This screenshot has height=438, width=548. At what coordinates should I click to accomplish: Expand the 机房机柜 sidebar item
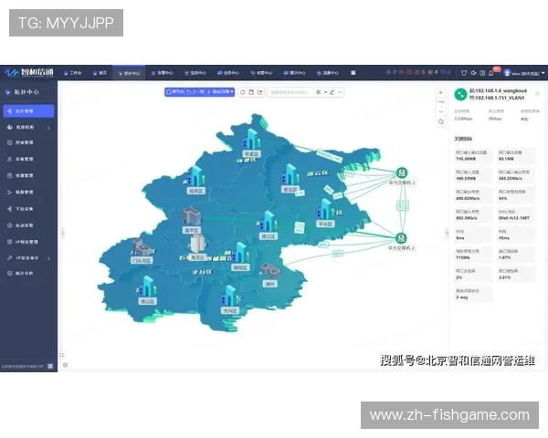28,128
